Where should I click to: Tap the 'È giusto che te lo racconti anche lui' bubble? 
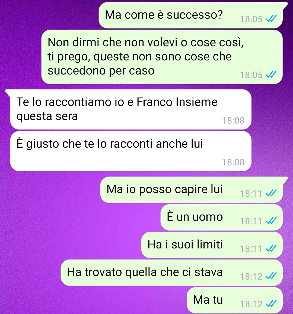coord(131,151)
